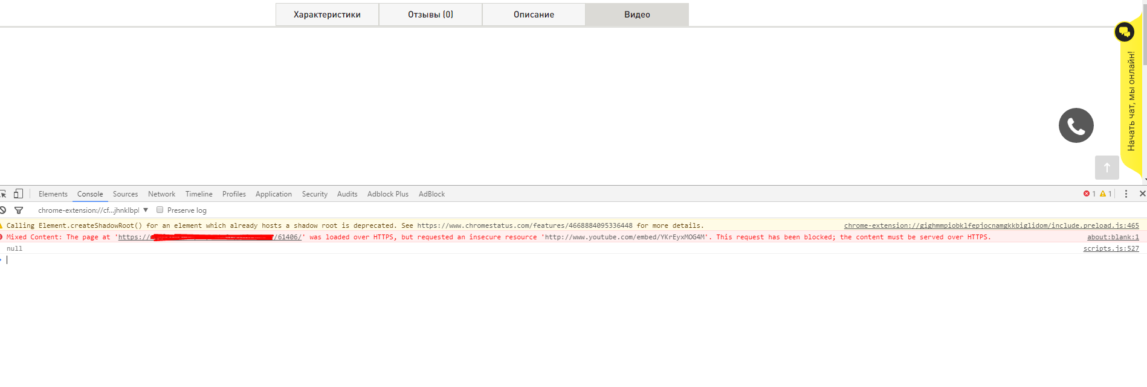The height and width of the screenshot is (387, 1147).
Task: Enable the Preserve log checkbox
Action: [x=160, y=210]
